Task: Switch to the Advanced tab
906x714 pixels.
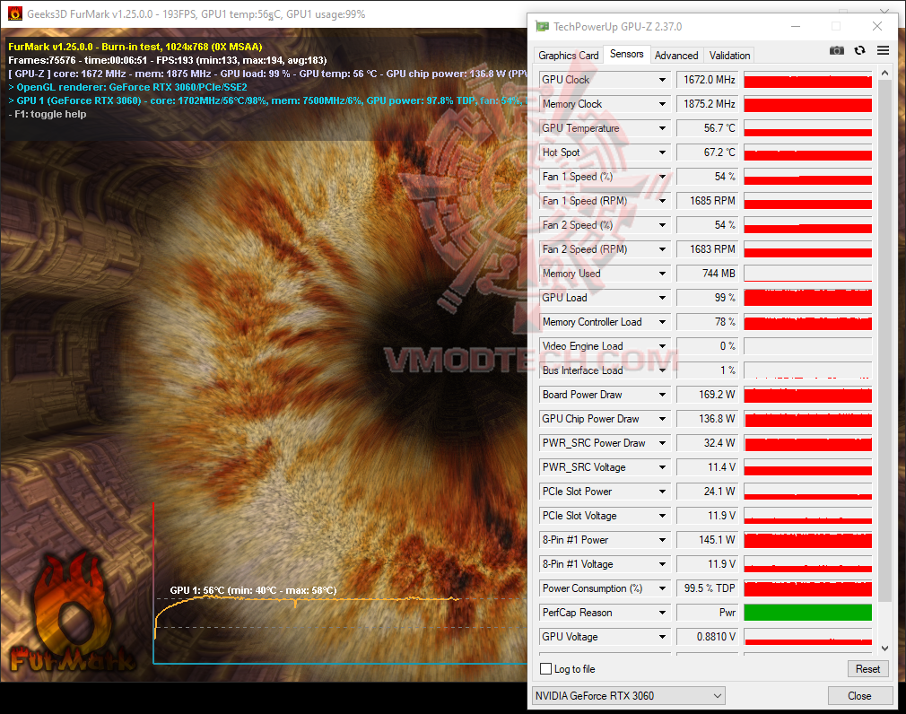Action: [x=676, y=56]
